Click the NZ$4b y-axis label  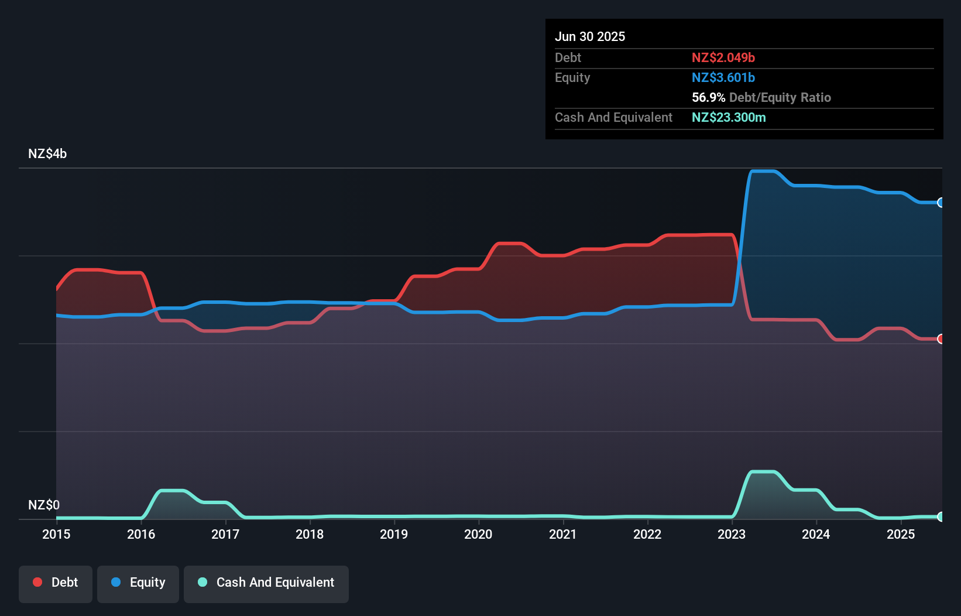click(x=47, y=153)
